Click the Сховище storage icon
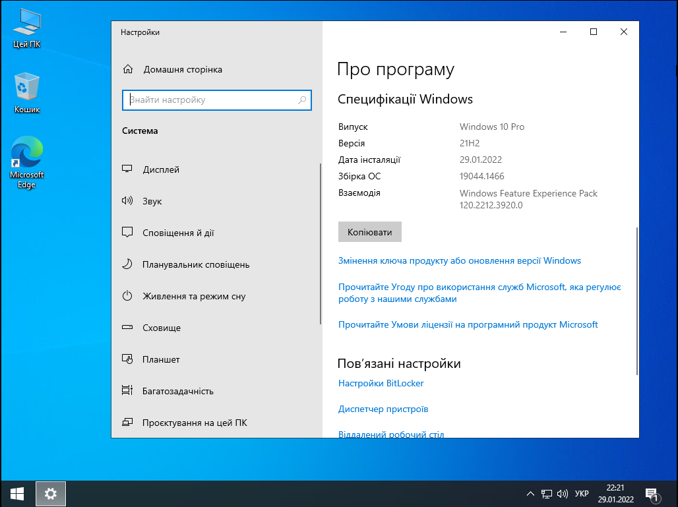The height and width of the screenshot is (507, 678). [x=128, y=328]
